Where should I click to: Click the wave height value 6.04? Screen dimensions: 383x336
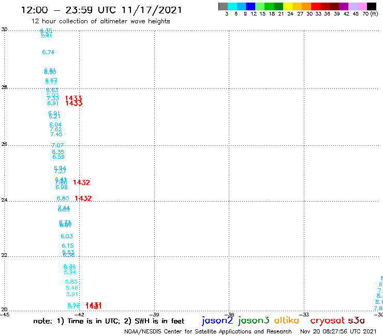[x=55, y=125]
